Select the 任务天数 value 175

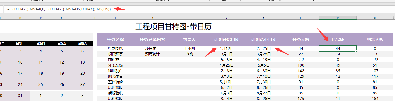tap(301, 99)
